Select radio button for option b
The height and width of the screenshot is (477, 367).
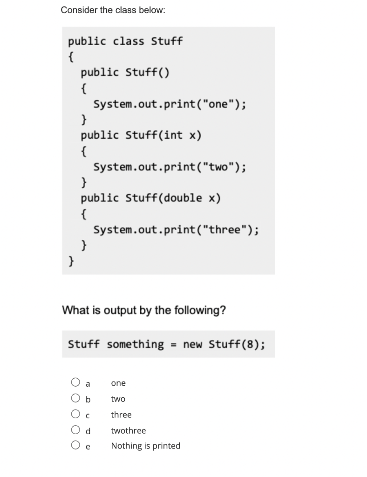[x=75, y=398]
